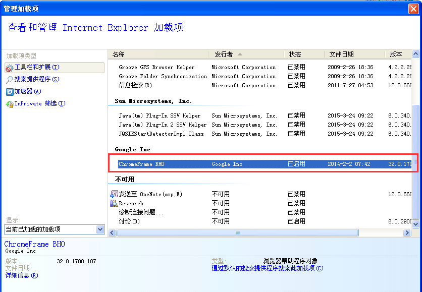Click Google Inc group header
The width and height of the screenshot is (422, 292).
tap(132, 149)
